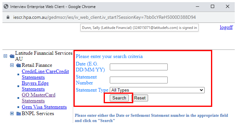
Task: Collapse the Retail Finance tree node
Action: coord(12,65)
